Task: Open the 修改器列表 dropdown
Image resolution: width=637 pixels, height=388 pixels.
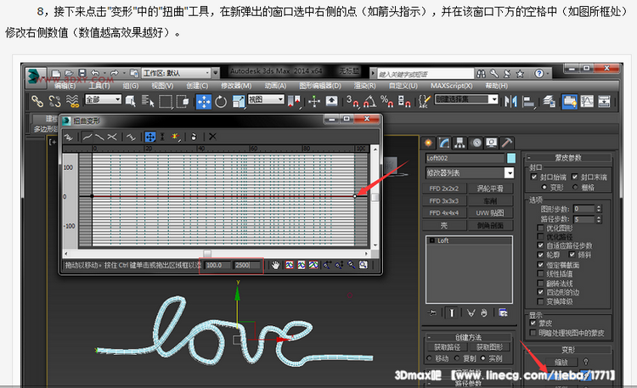Action: [x=470, y=173]
